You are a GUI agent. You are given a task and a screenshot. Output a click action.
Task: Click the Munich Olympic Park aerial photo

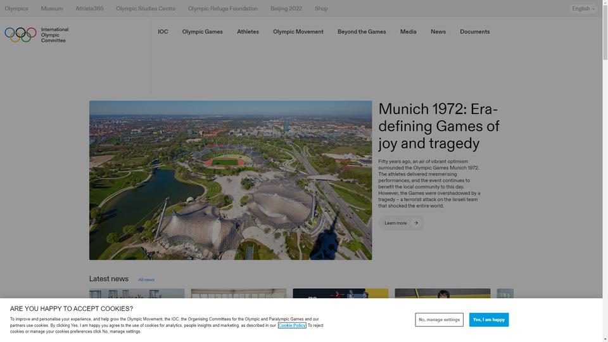(231, 180)
